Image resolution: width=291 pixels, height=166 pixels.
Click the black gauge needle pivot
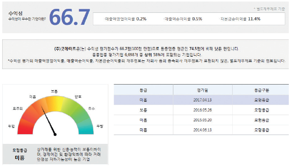click(55, 134)
